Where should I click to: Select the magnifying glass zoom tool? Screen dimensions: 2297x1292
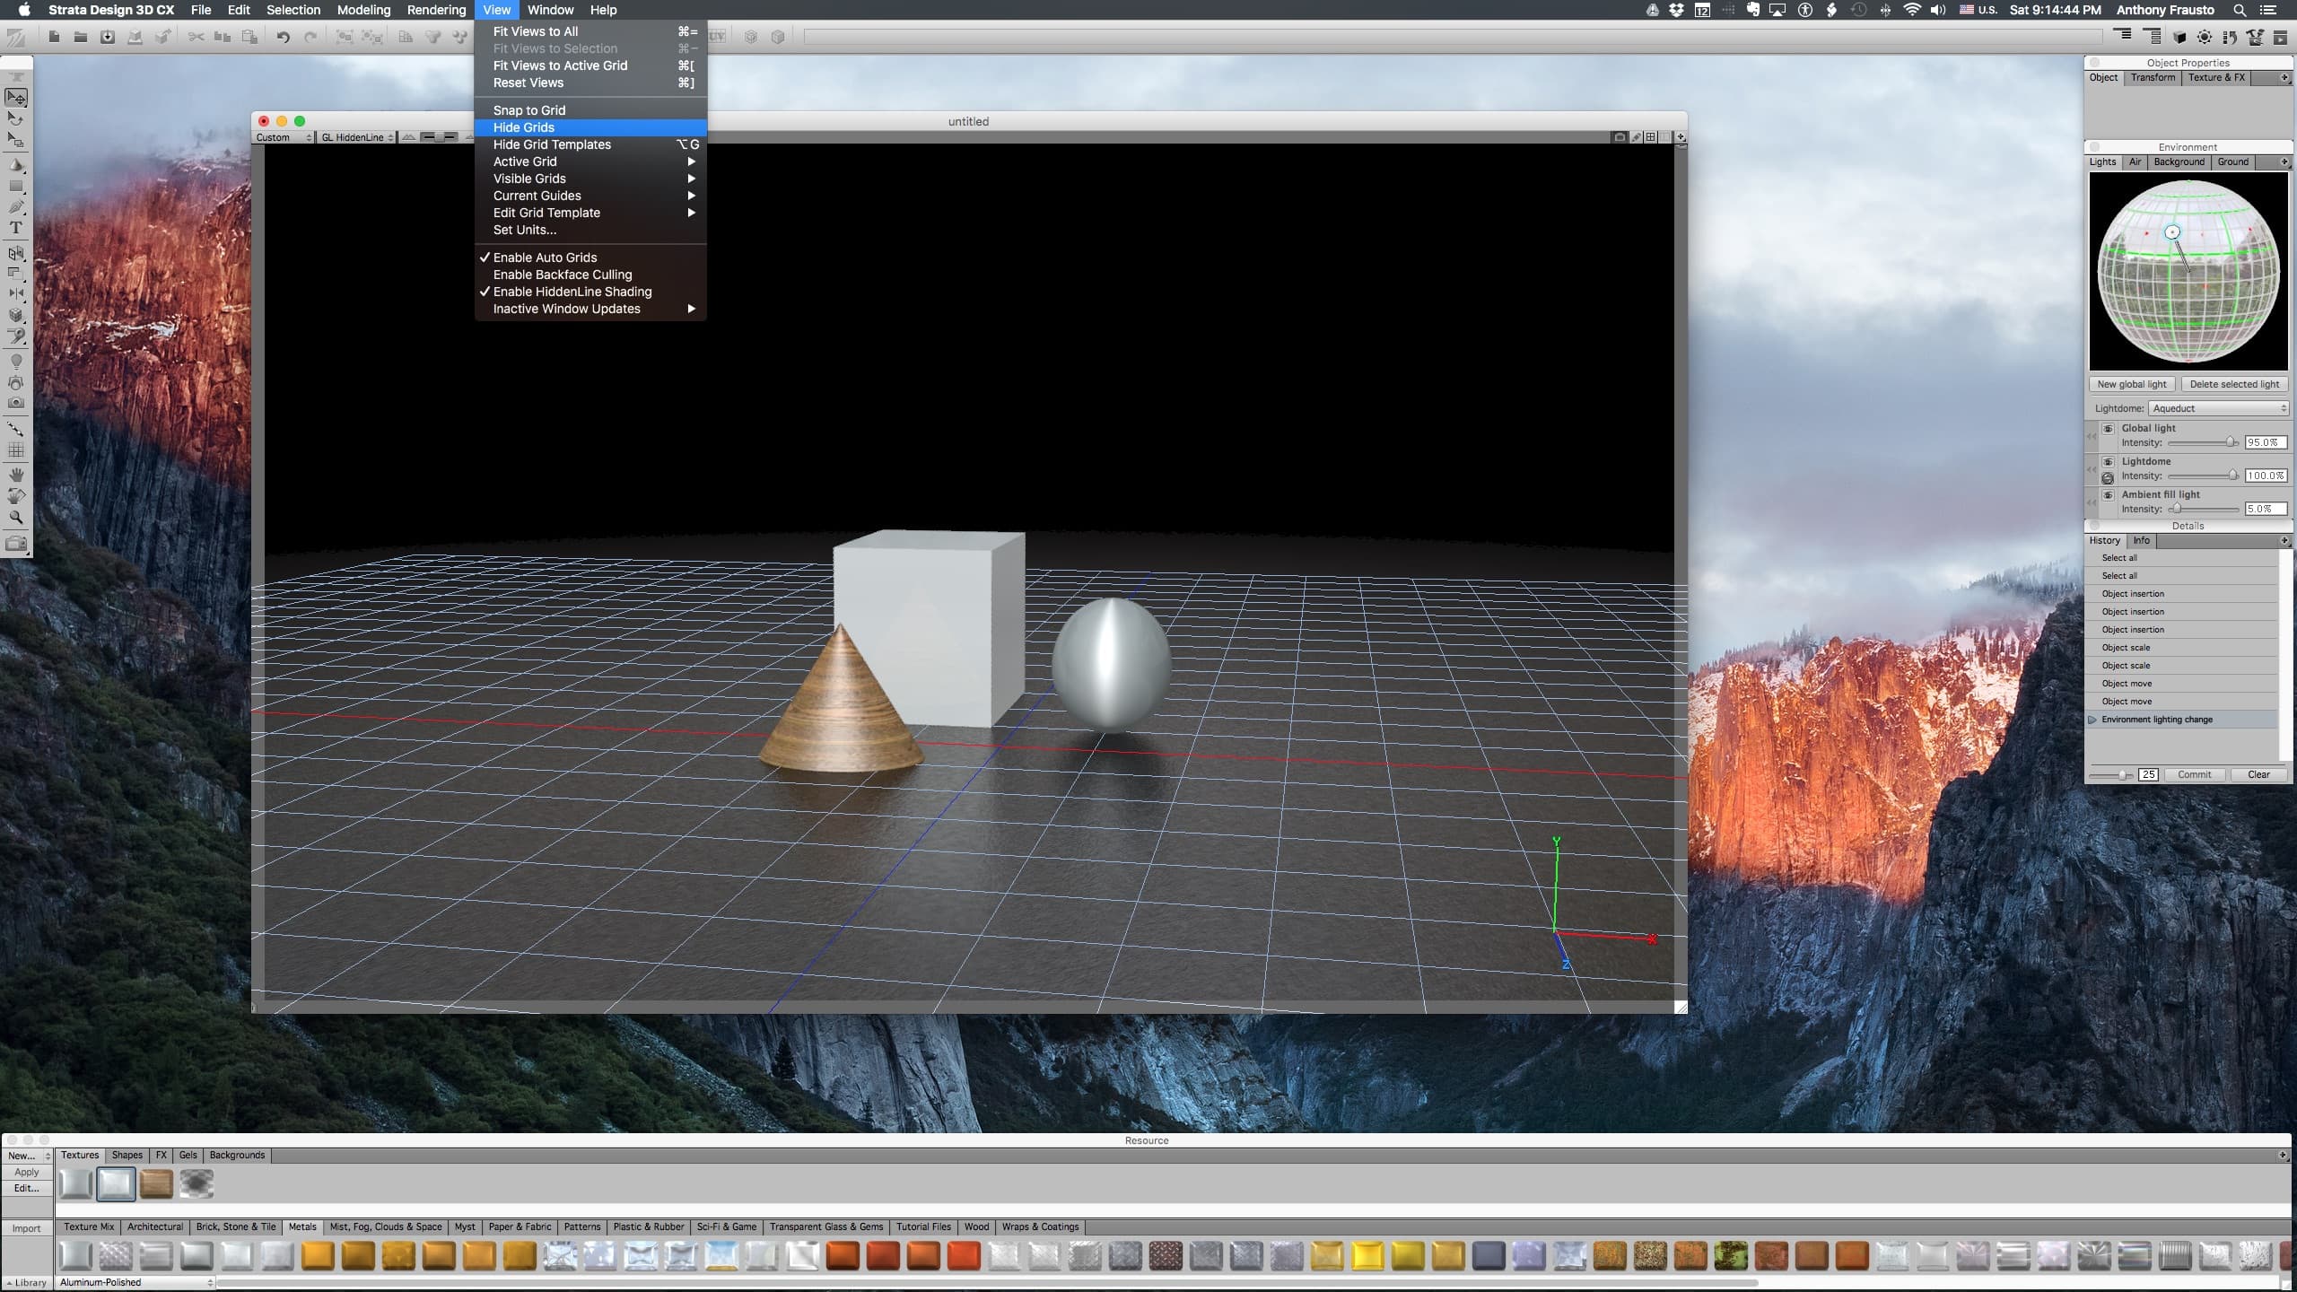click(x=15, y=518)
